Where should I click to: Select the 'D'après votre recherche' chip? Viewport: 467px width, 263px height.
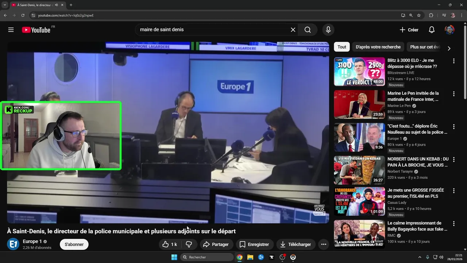point(378,47)
